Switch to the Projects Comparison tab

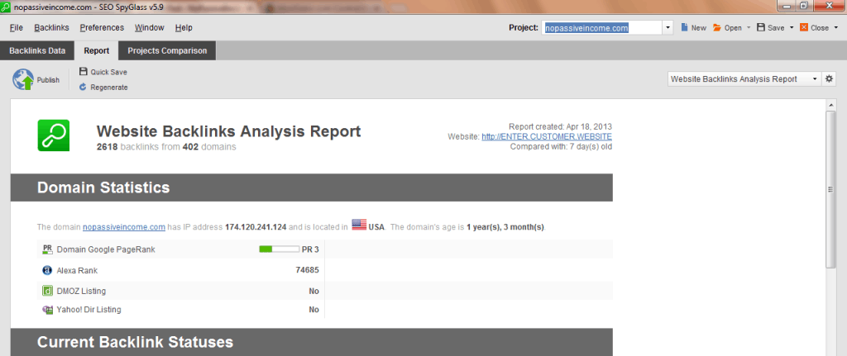coord(167,50)
